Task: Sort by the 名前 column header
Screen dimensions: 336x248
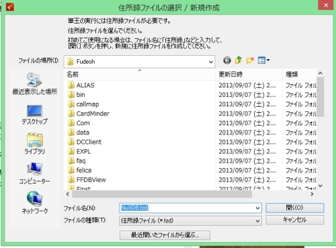Action: (x=140, y=75)
